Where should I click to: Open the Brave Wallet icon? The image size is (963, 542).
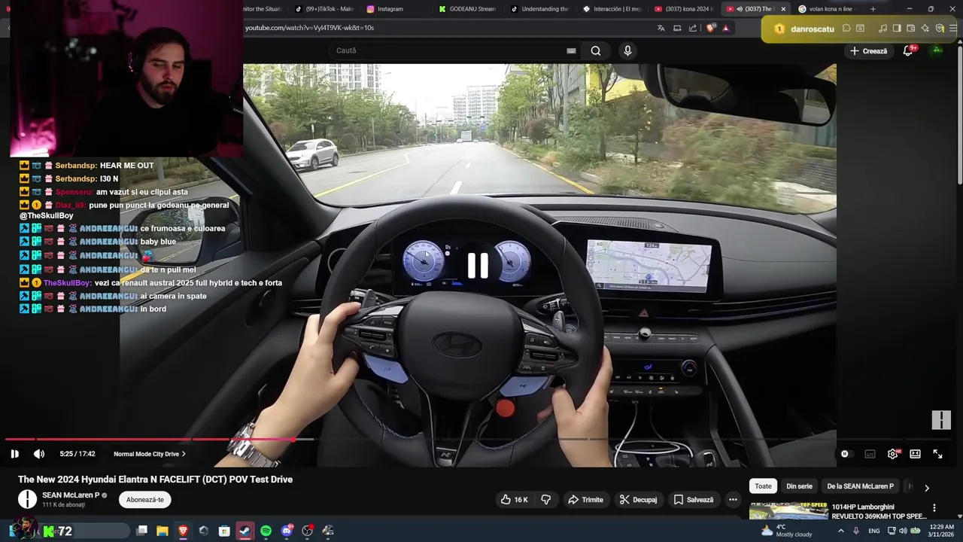point(910,29)
